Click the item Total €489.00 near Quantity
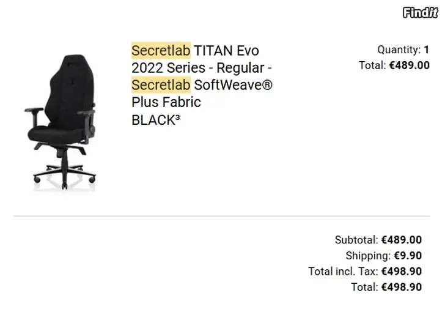 click(394, 65)
